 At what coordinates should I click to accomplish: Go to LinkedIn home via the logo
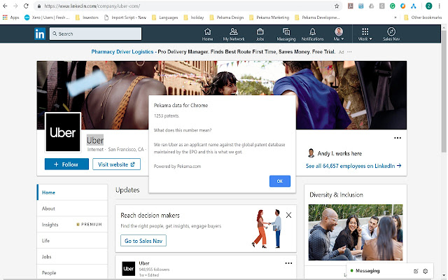(40, 34)
